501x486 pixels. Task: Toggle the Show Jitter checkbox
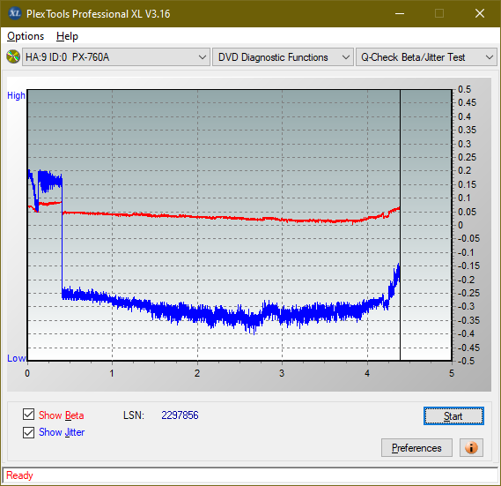coord(28,432)
